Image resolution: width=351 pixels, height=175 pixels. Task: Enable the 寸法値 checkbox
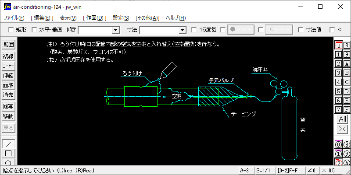coord(301,30)
